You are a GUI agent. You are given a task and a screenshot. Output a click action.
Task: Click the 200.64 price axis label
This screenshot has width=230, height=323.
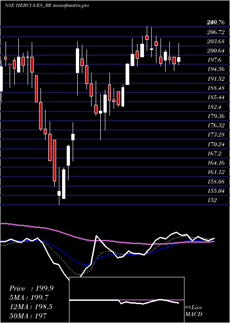(x=216, y=51)
